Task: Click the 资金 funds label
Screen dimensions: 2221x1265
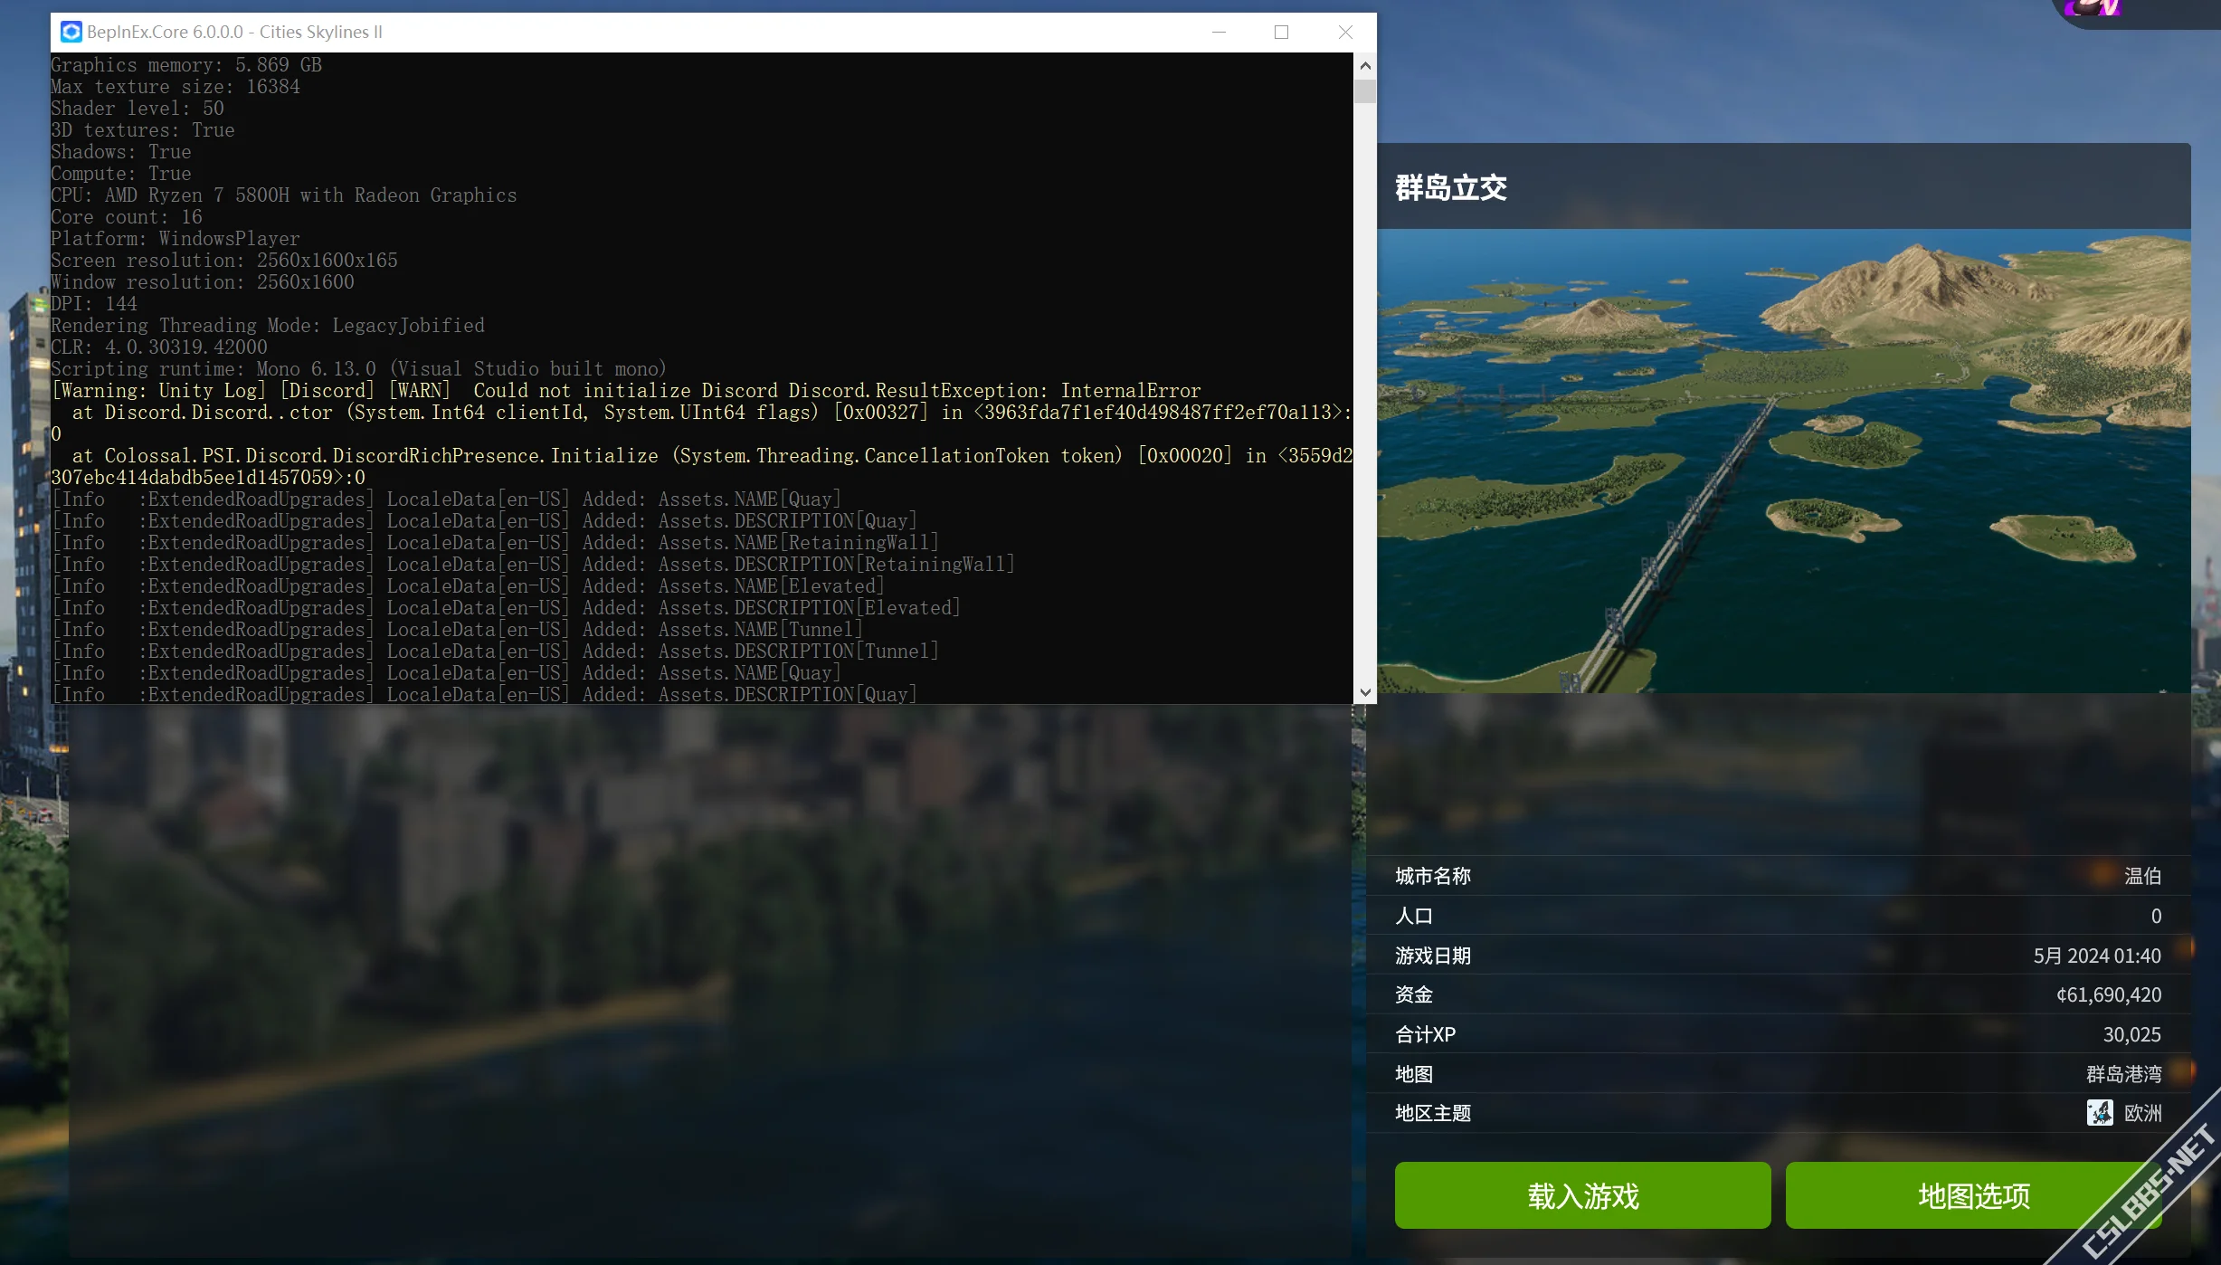Action: [x=1414, y=994]
